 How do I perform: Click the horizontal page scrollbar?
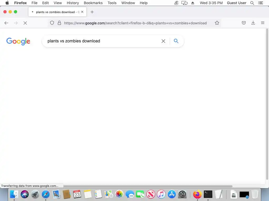click(x=148, y=186)
